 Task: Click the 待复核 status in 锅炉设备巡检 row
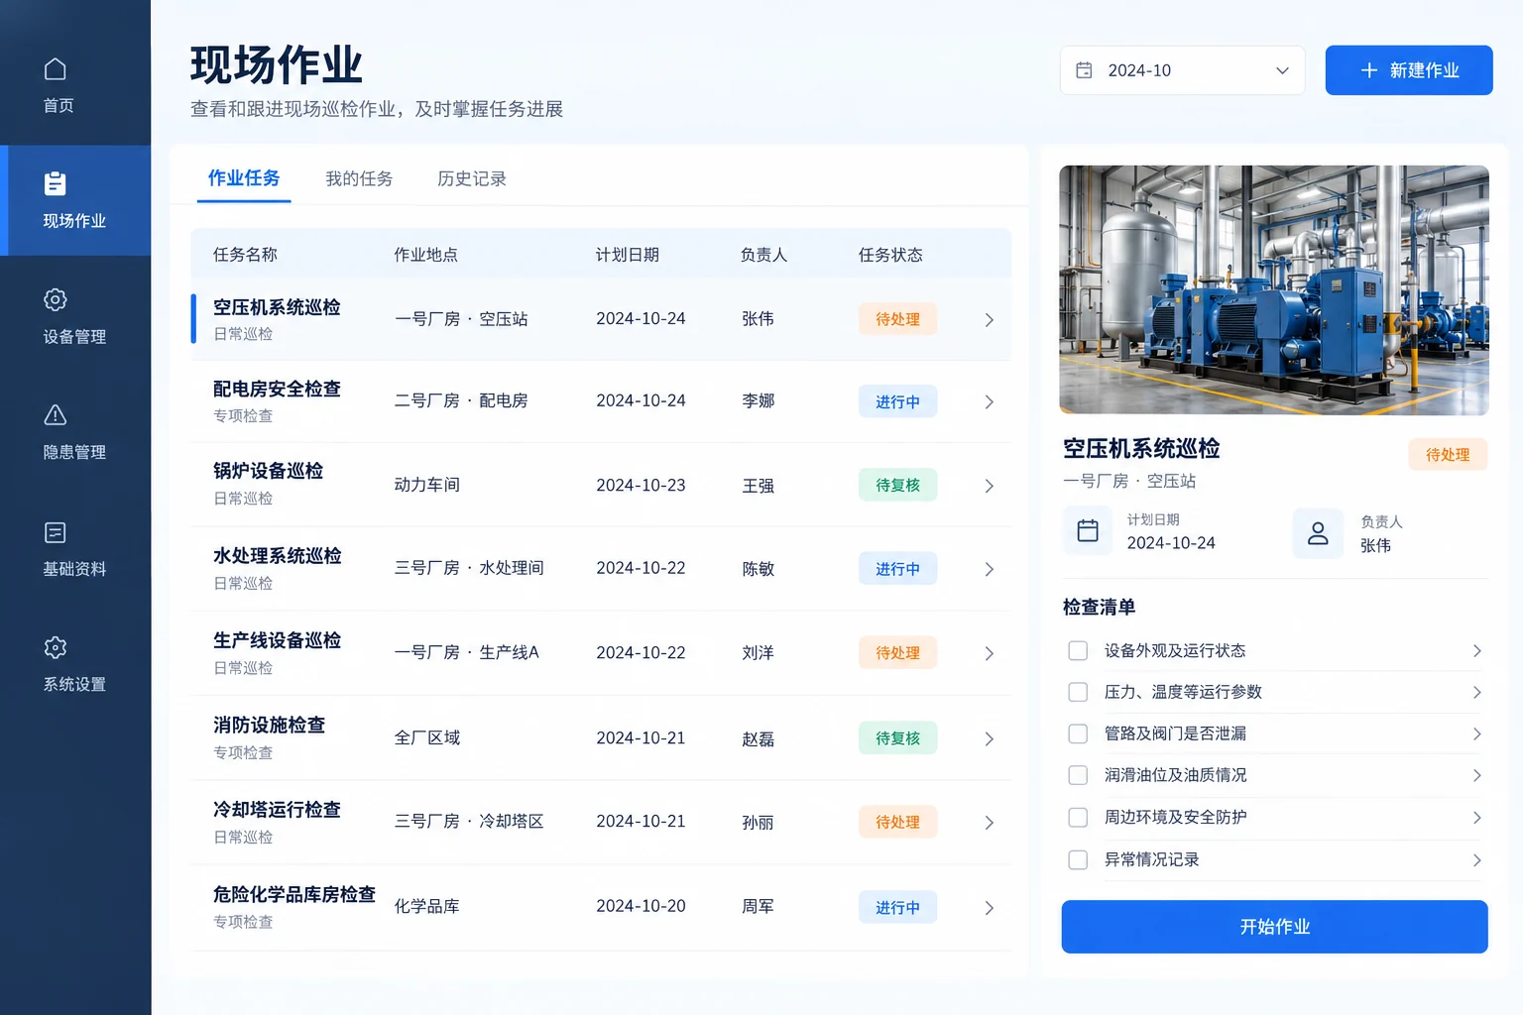(897, 485)
